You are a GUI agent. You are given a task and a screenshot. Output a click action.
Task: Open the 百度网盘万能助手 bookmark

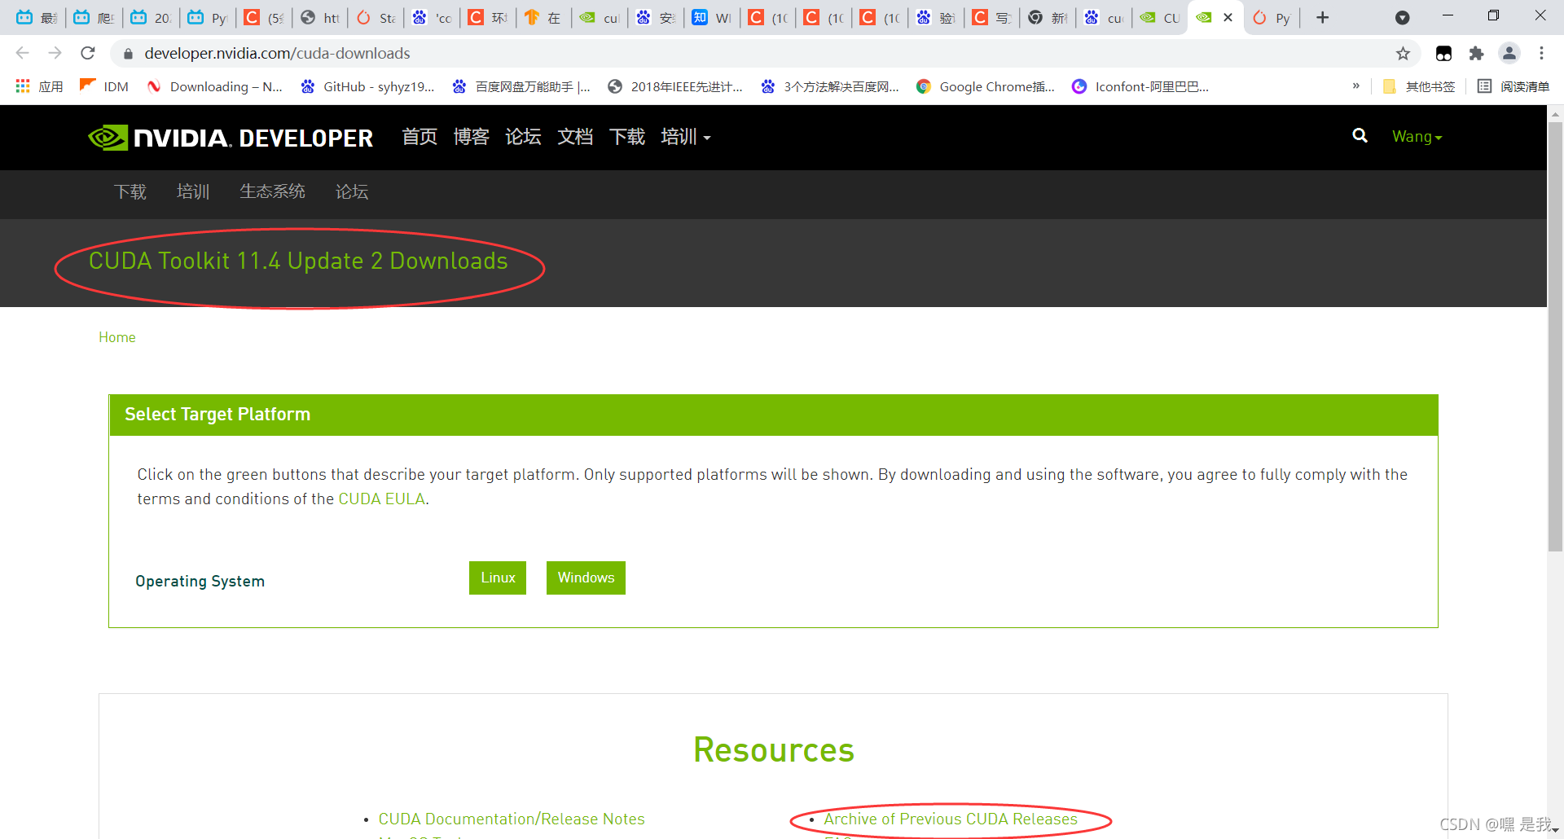521,86
